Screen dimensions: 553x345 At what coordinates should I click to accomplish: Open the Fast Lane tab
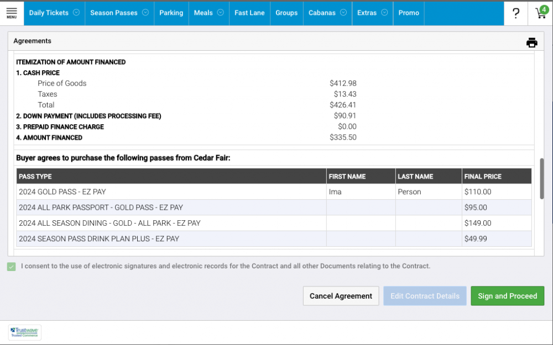[249, 13]
